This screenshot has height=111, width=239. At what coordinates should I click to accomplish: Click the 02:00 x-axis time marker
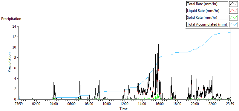click(x=36, y=104)
